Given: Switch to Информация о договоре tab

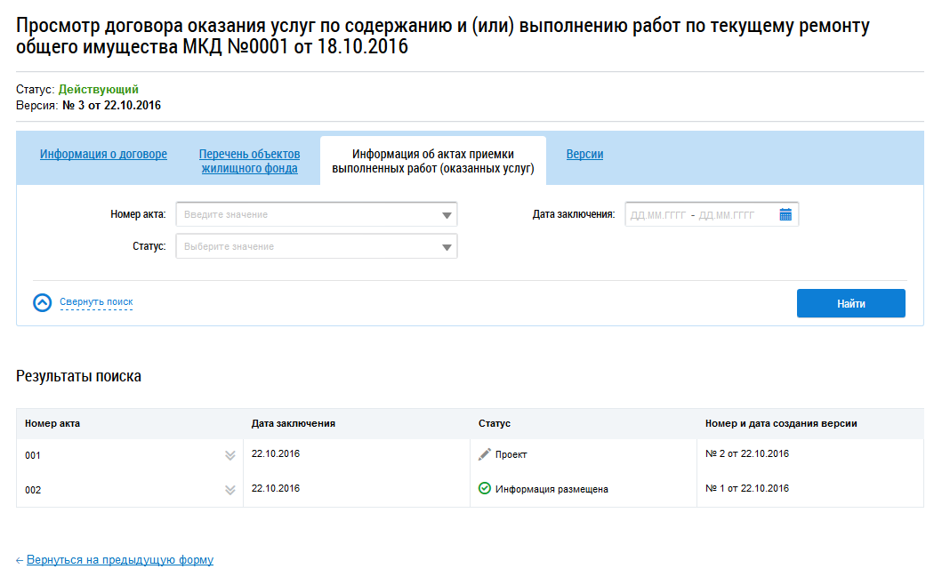Looking at the screenshot, I should pos(103,155).
